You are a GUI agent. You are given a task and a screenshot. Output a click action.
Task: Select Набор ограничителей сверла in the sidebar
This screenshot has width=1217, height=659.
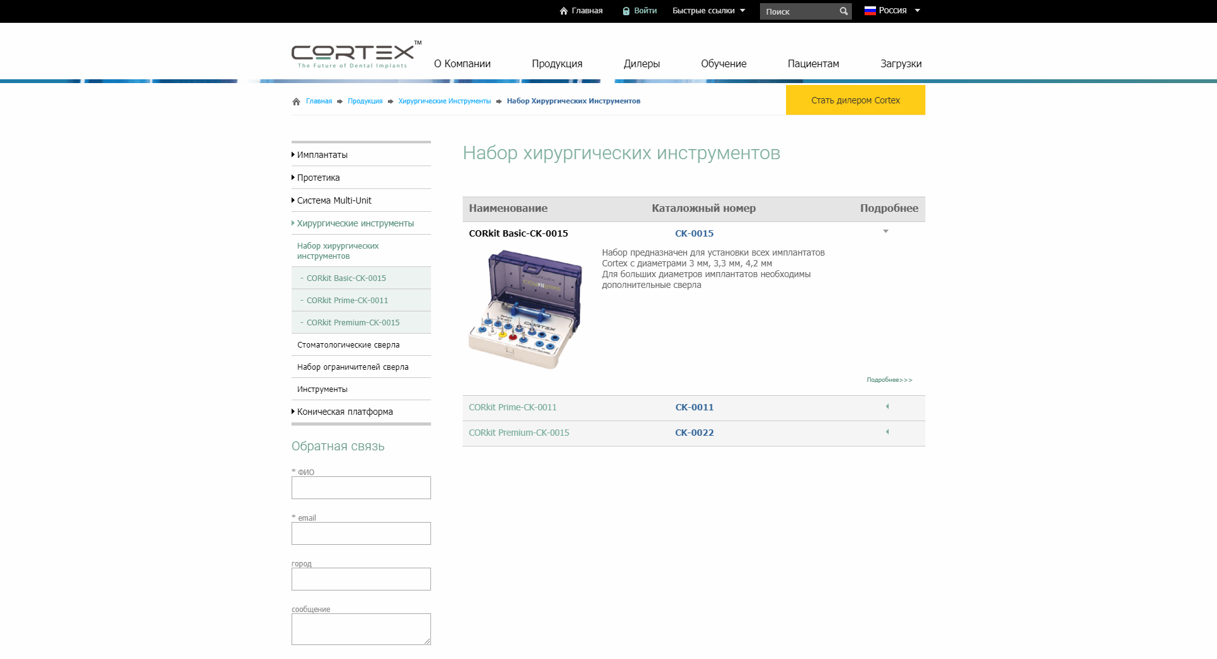(x=352, y=367)
